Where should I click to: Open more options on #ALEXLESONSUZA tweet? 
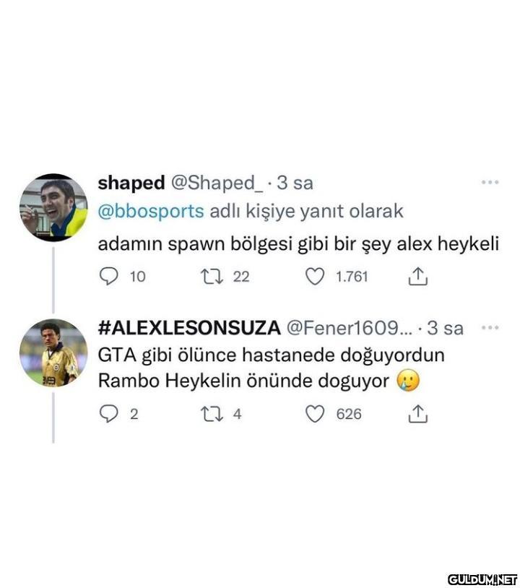click(x=490, y=327)
